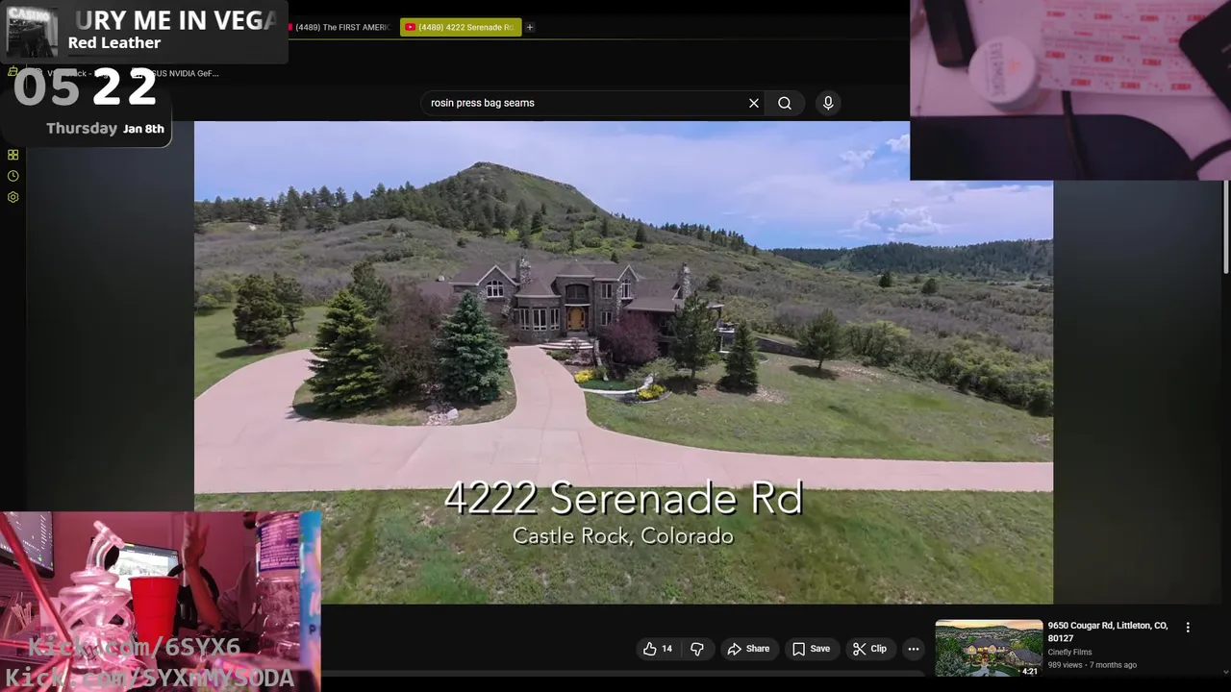Save the video to a playlist

point(811,649)
